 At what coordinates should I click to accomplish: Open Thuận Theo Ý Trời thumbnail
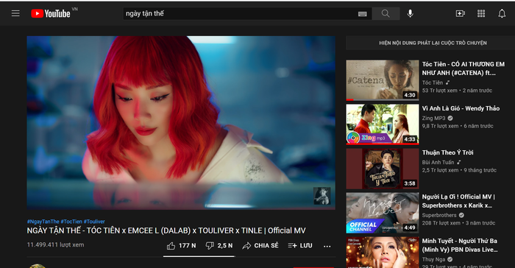pyautogui.click(x=383, y=169)
